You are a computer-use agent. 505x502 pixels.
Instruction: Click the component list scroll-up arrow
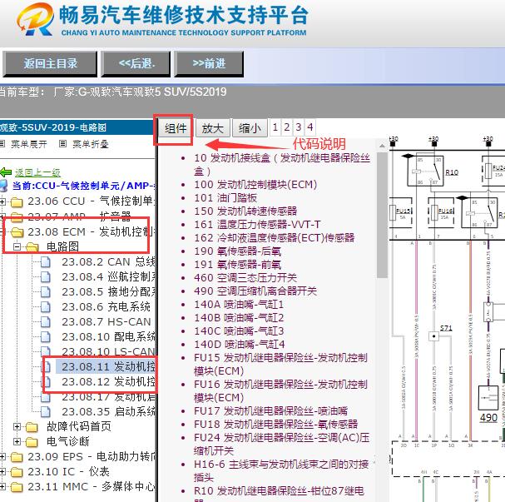pyautogui.click(x=382, y=146)
